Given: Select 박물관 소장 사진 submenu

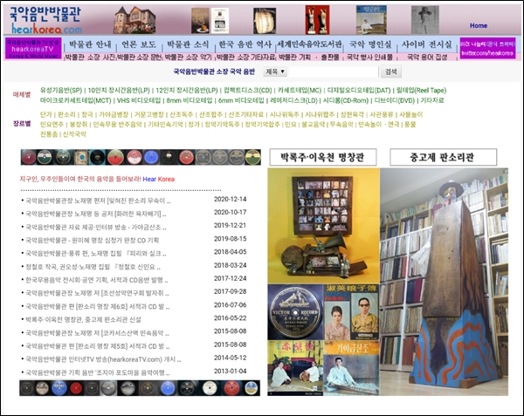Looking at the screenshot, I should [90, 57].
